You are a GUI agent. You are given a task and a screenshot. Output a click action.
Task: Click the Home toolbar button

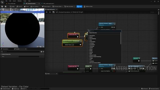(26, 6)
